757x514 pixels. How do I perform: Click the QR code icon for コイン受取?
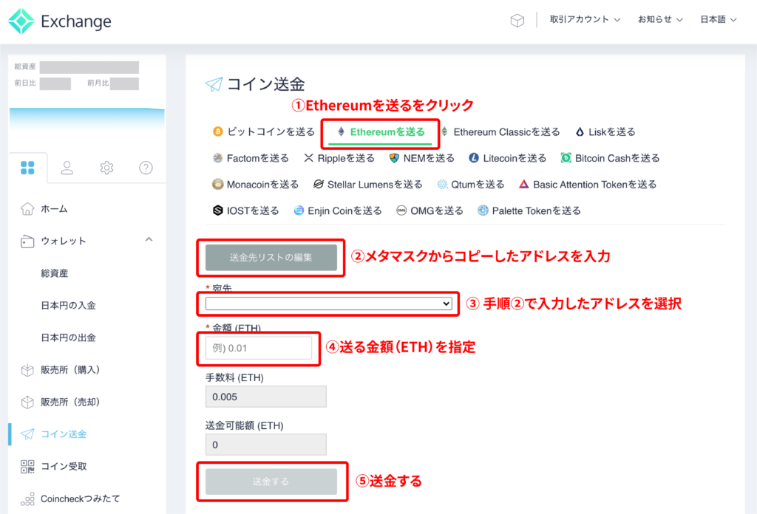coord(27,466)
